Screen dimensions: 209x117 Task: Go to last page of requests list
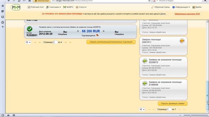[184, 110]
